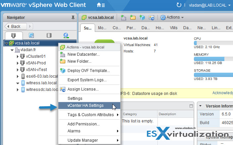
Task: Click the STORAGE usage bar
Action: click(213, 75)
